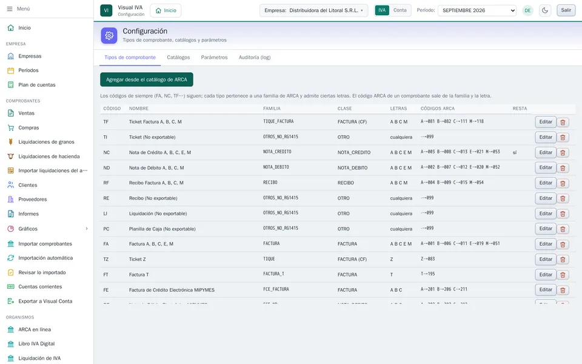Click the Informes report icon
The height and width of the screenshot is (364, 582).
click(x=11, y=214)
